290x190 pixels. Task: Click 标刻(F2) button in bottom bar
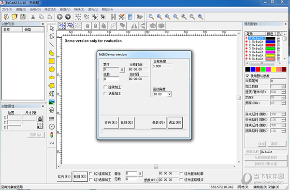80,176
